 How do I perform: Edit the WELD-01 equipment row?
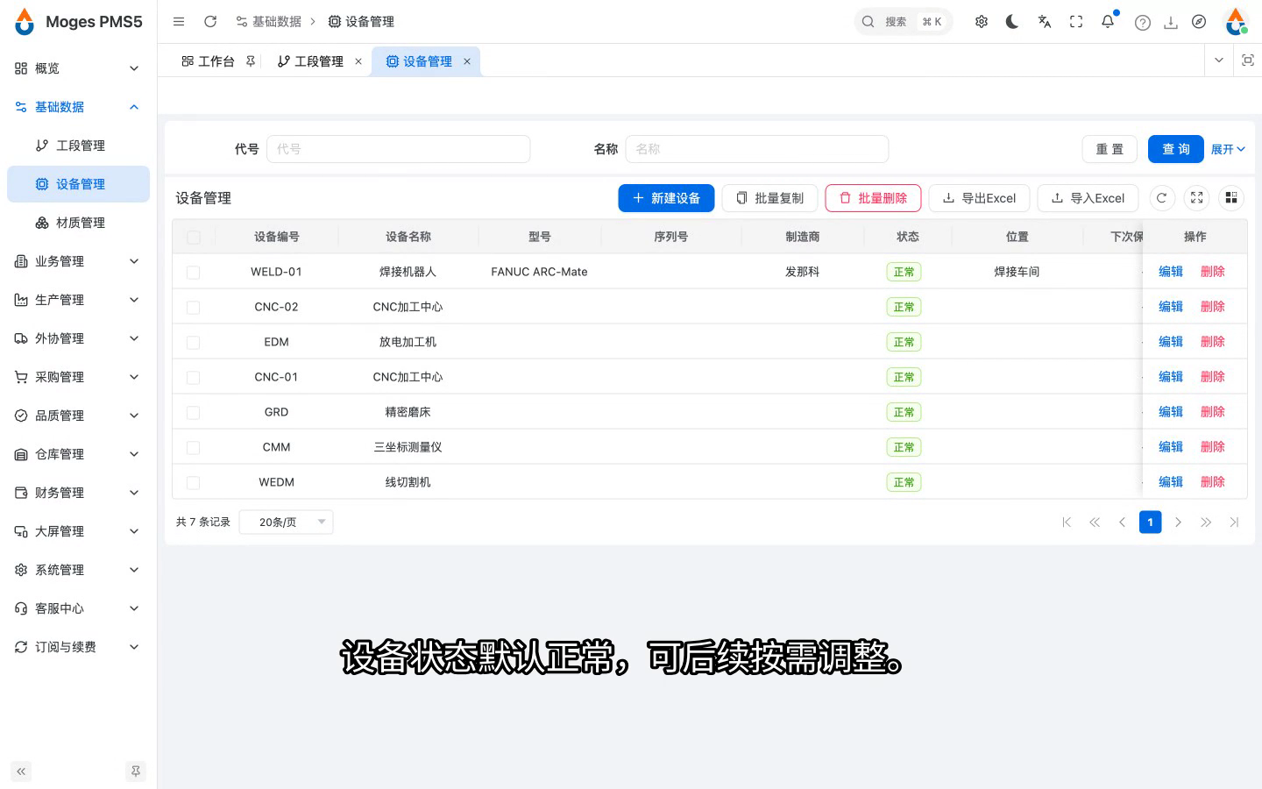click(x=1171, y=272)
